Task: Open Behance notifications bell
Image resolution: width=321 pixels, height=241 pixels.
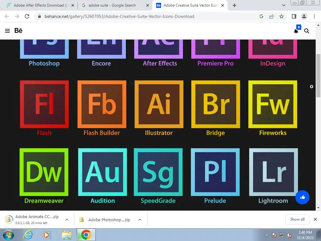Action: (x=296, y=31)
